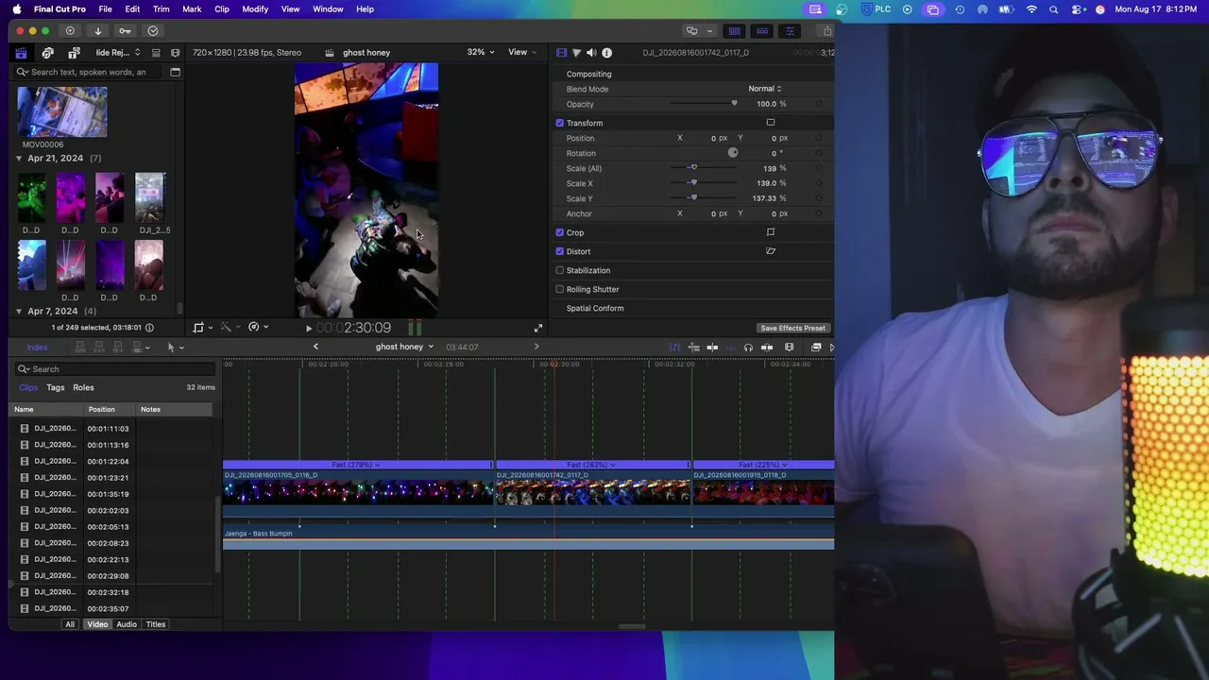Enable the Rolling Shutter checkbox
The height and width of the screenshot is (680, 1209).
click(x=560, y=289)
